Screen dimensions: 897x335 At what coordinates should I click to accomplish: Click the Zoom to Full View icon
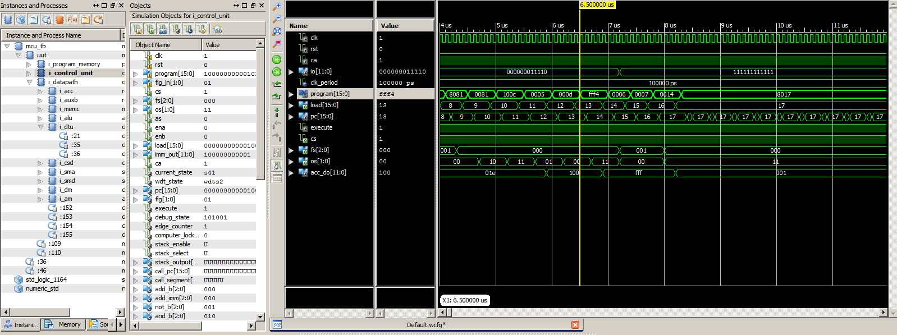pos(277,31)
